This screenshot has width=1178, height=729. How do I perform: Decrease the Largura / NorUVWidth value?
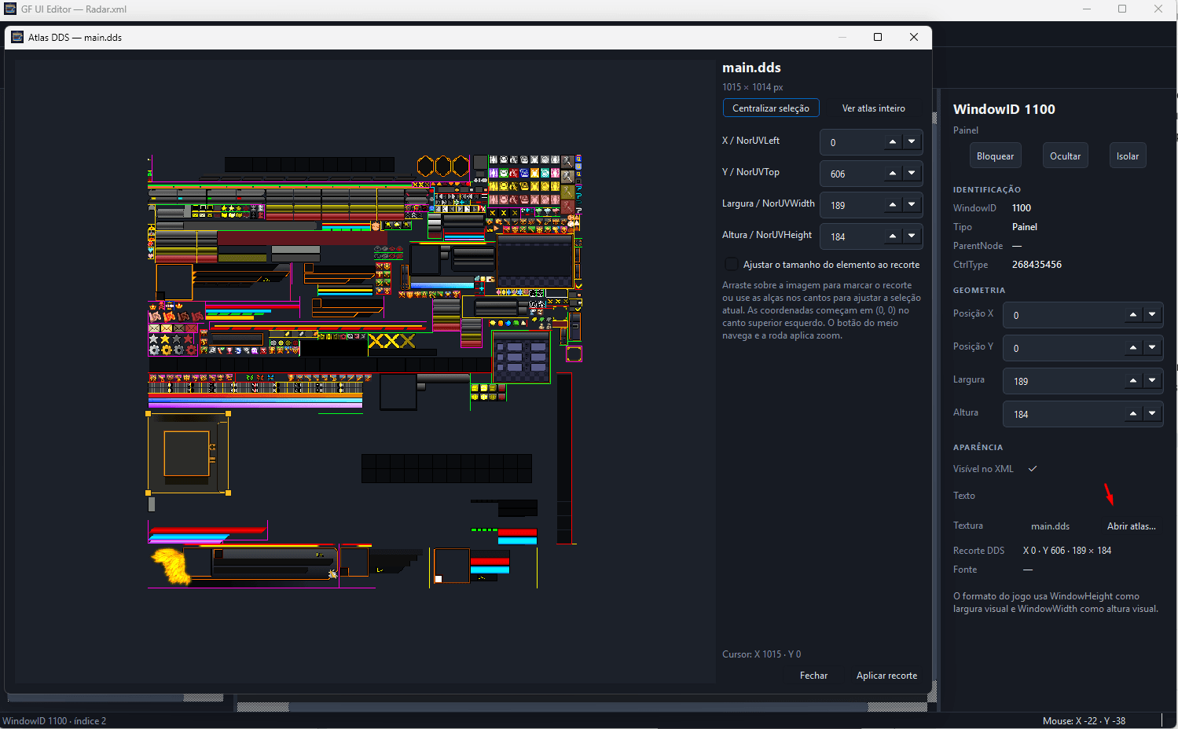click(x=912, y=205)
